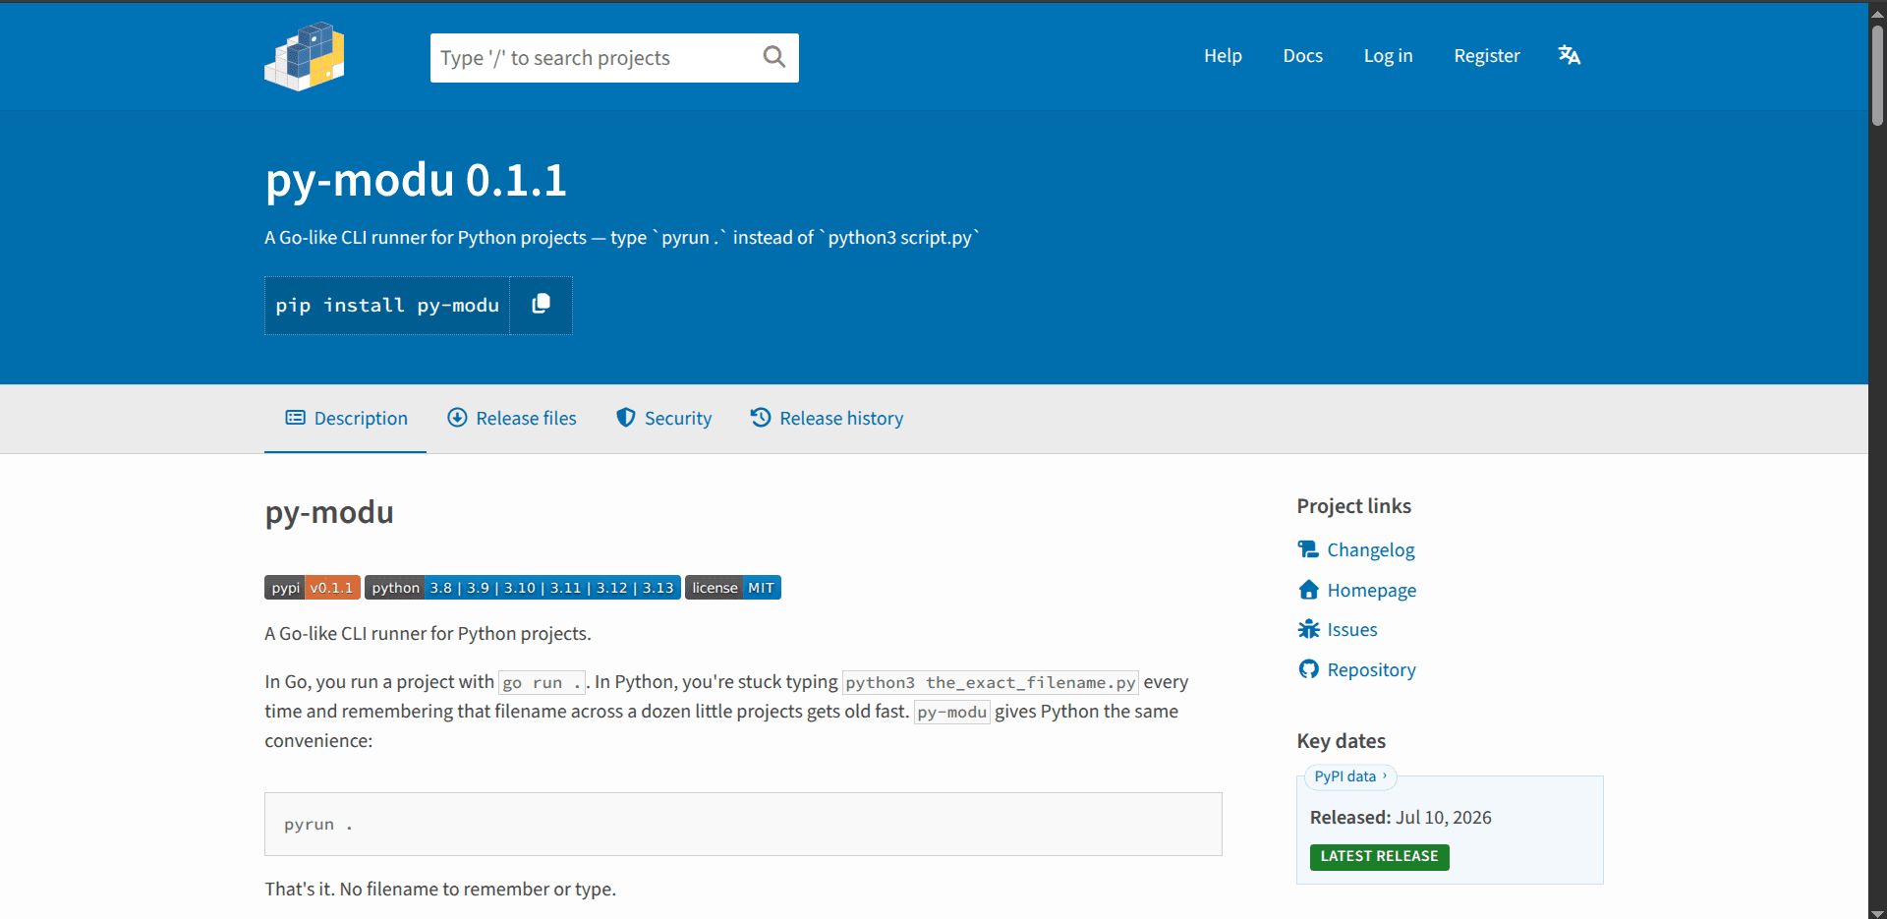
Task: View the Release history tab
Action: (827, 419)
